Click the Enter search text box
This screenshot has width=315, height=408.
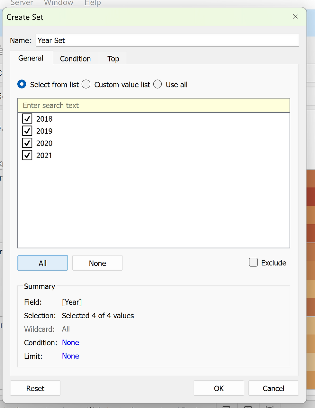(154, 105)
